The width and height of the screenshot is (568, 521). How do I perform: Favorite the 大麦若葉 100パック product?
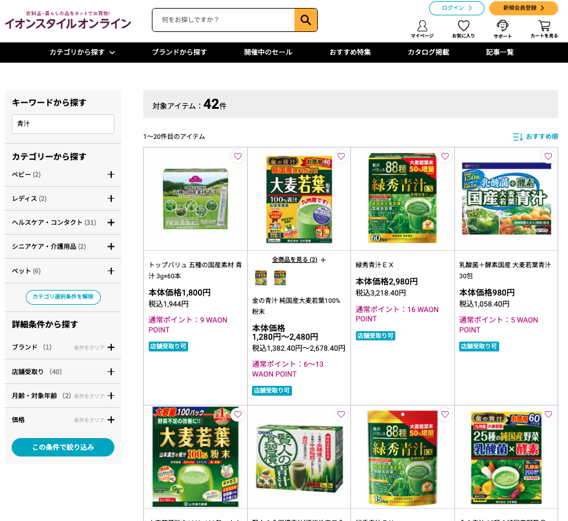(238, 415)
